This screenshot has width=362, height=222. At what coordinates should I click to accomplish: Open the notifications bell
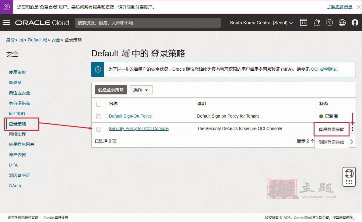pos(317,23)
